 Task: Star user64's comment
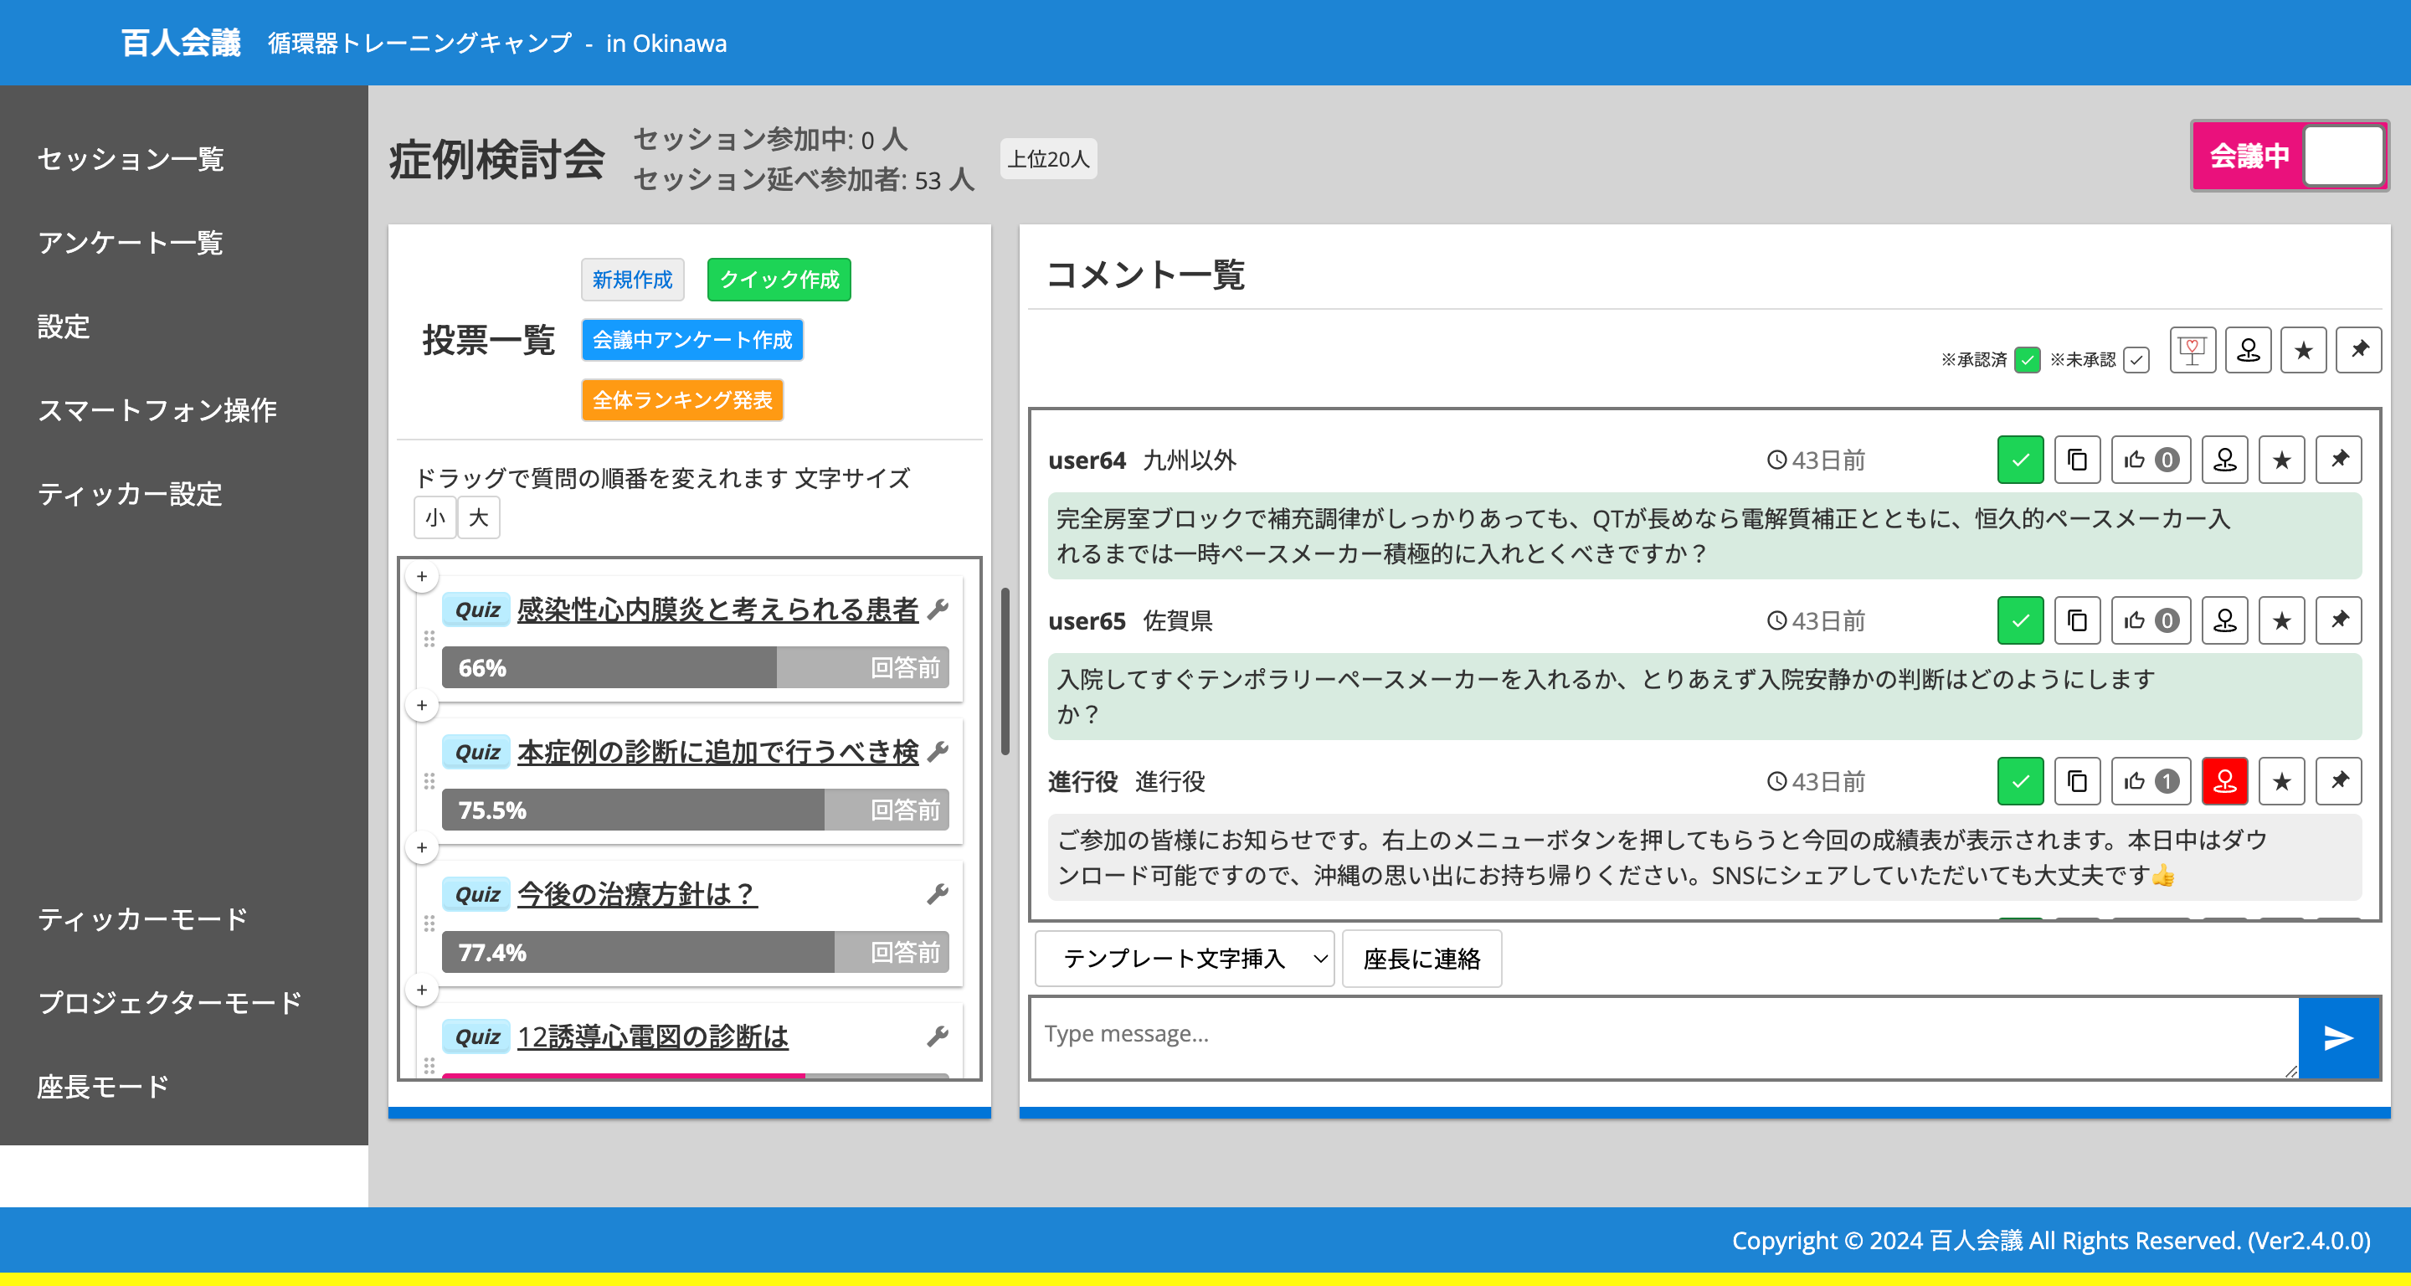(x=2281, y=460)
